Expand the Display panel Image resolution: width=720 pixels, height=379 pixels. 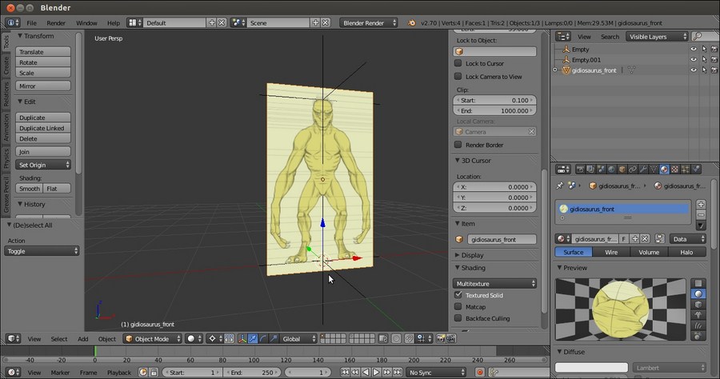pyautogui.click(x=473, y=255)
